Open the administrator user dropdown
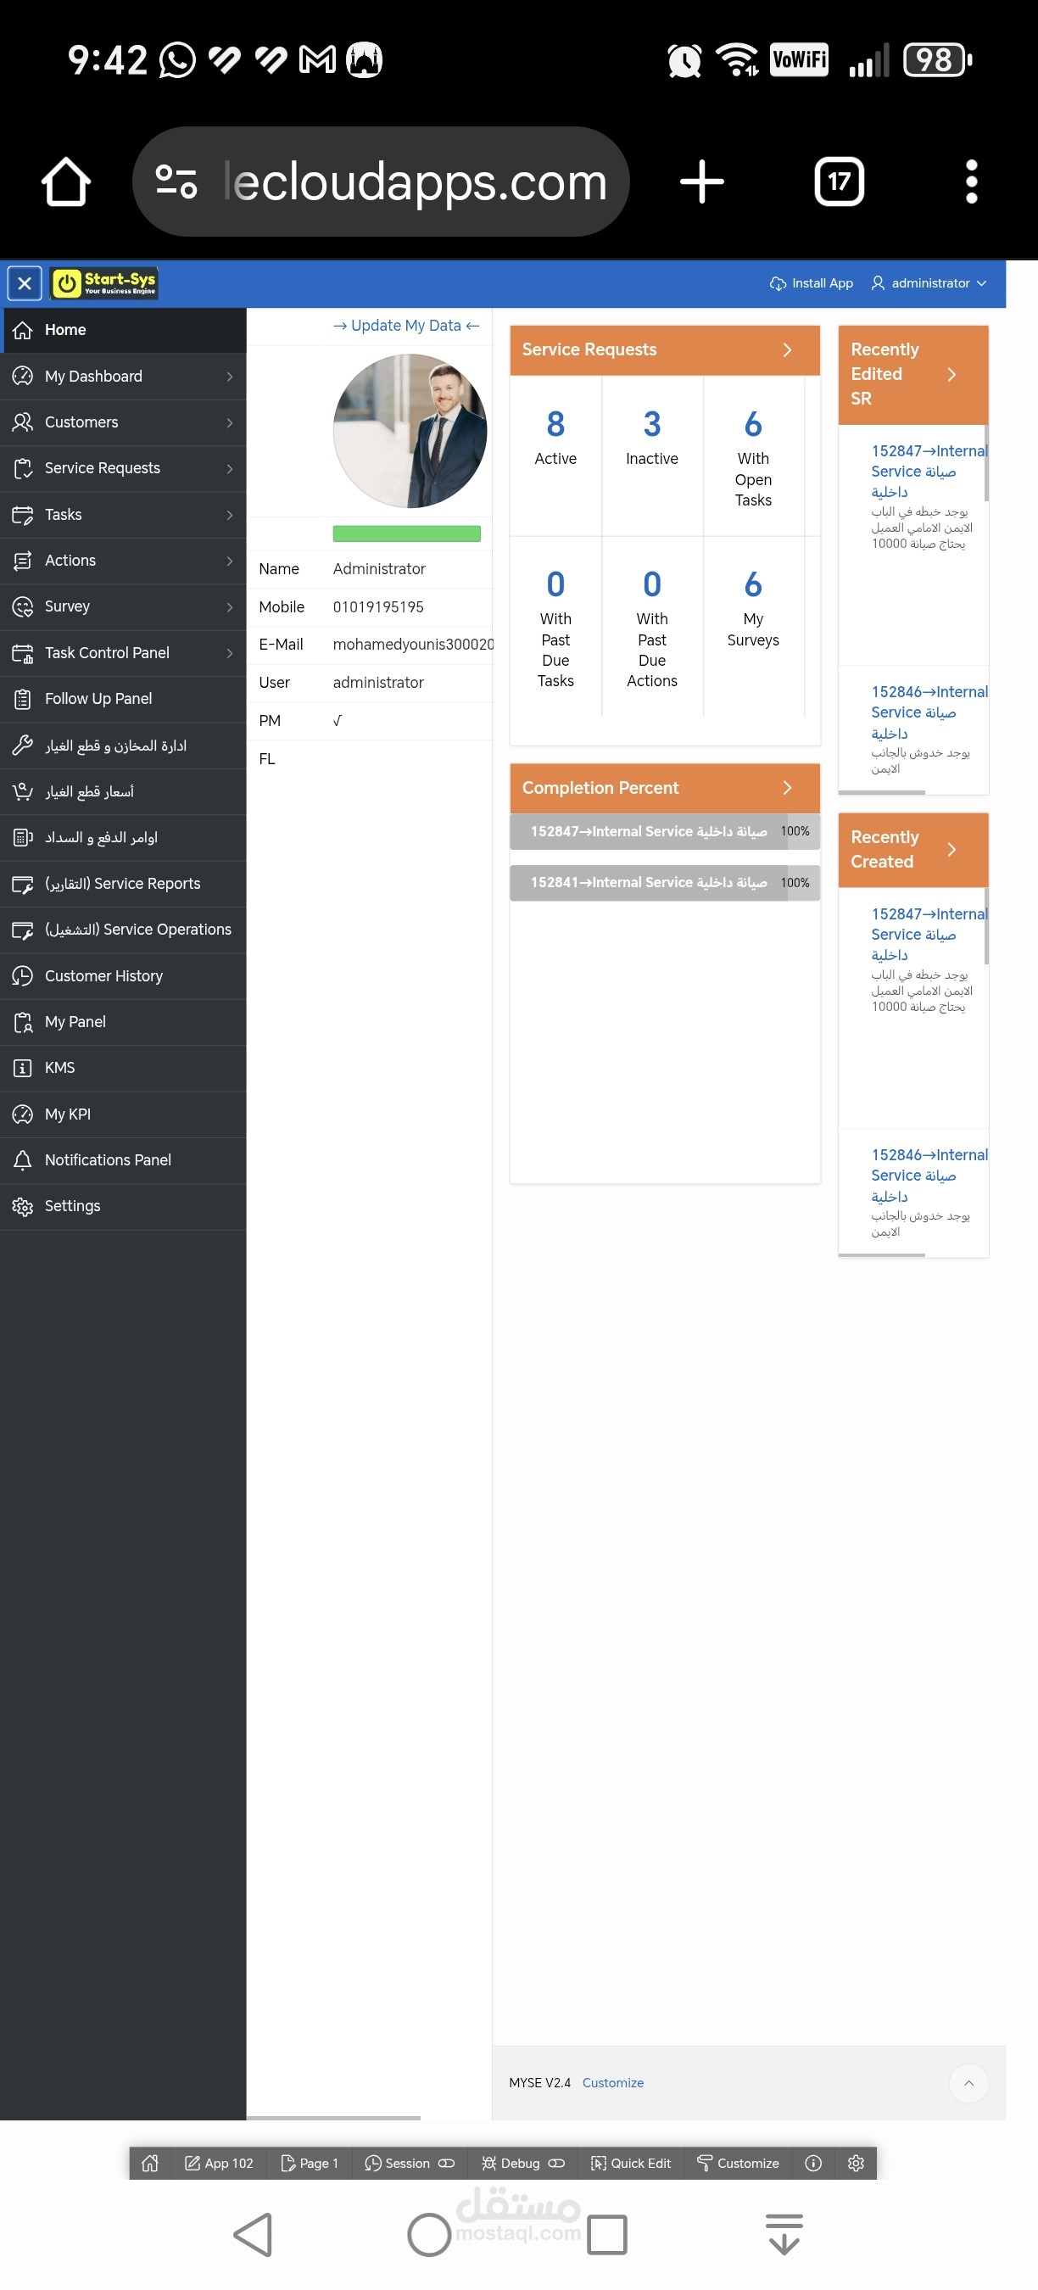This screenshot has height=2290, width=1038. click(x=929, y=283)
